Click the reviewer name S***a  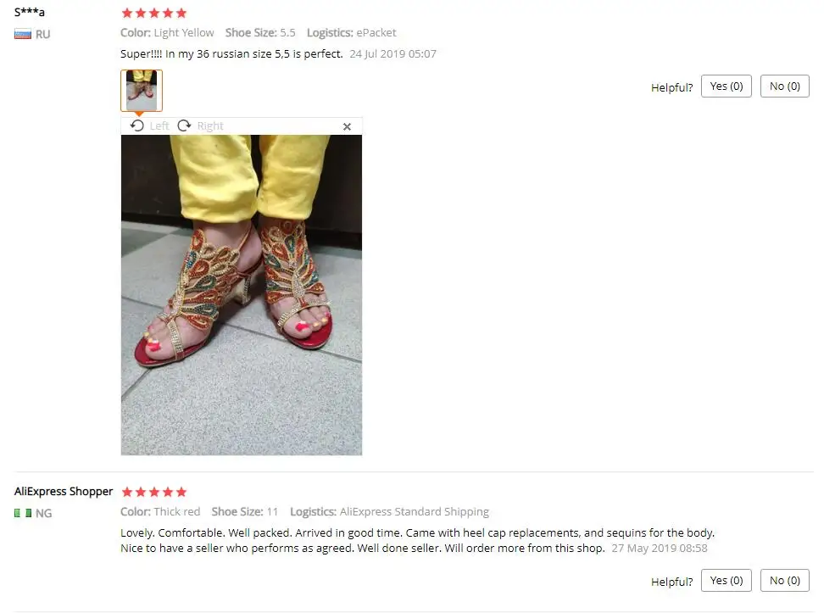tap(30, 12)
